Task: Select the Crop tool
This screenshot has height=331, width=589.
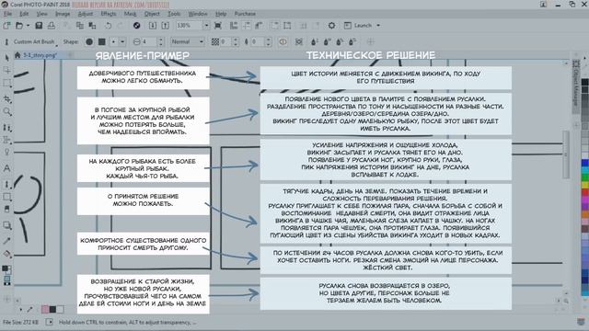Action: pos(6,98)
